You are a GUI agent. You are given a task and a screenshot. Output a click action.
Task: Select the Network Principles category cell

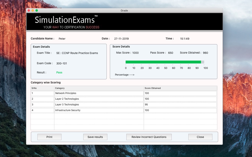pos(99,93)
